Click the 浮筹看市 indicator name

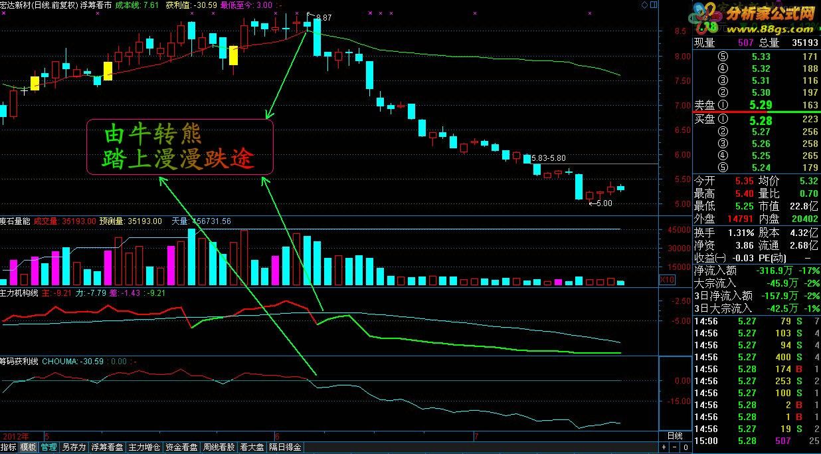[x=96, y=5]
